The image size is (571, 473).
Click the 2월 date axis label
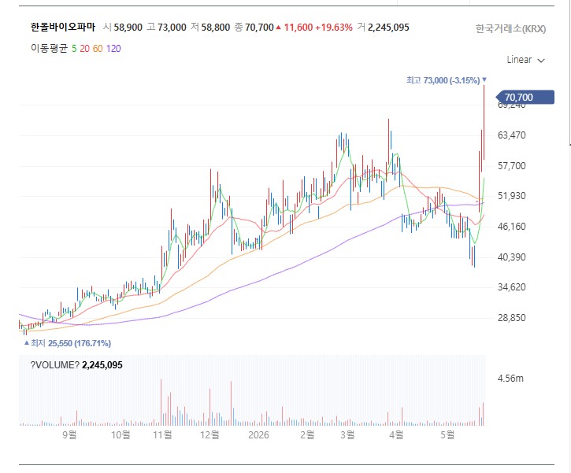click(307, 434)
